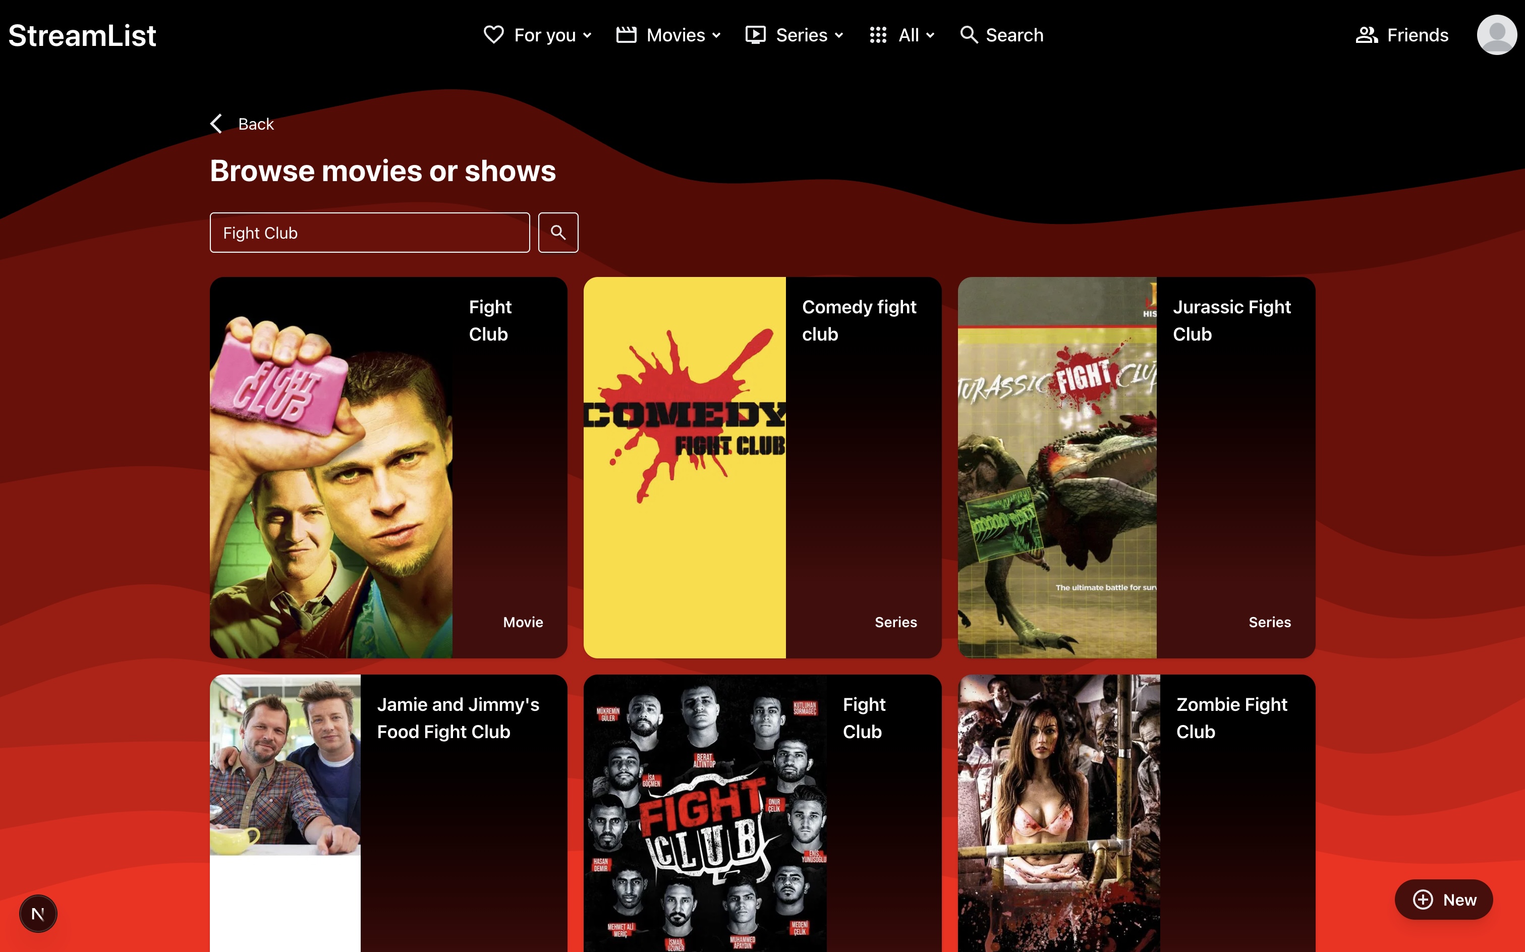
Task: Click the round N badge icon
Action: tap(38, 913)
